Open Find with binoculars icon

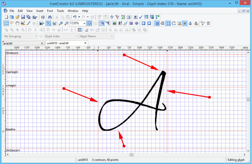click(x=50, y=17)
